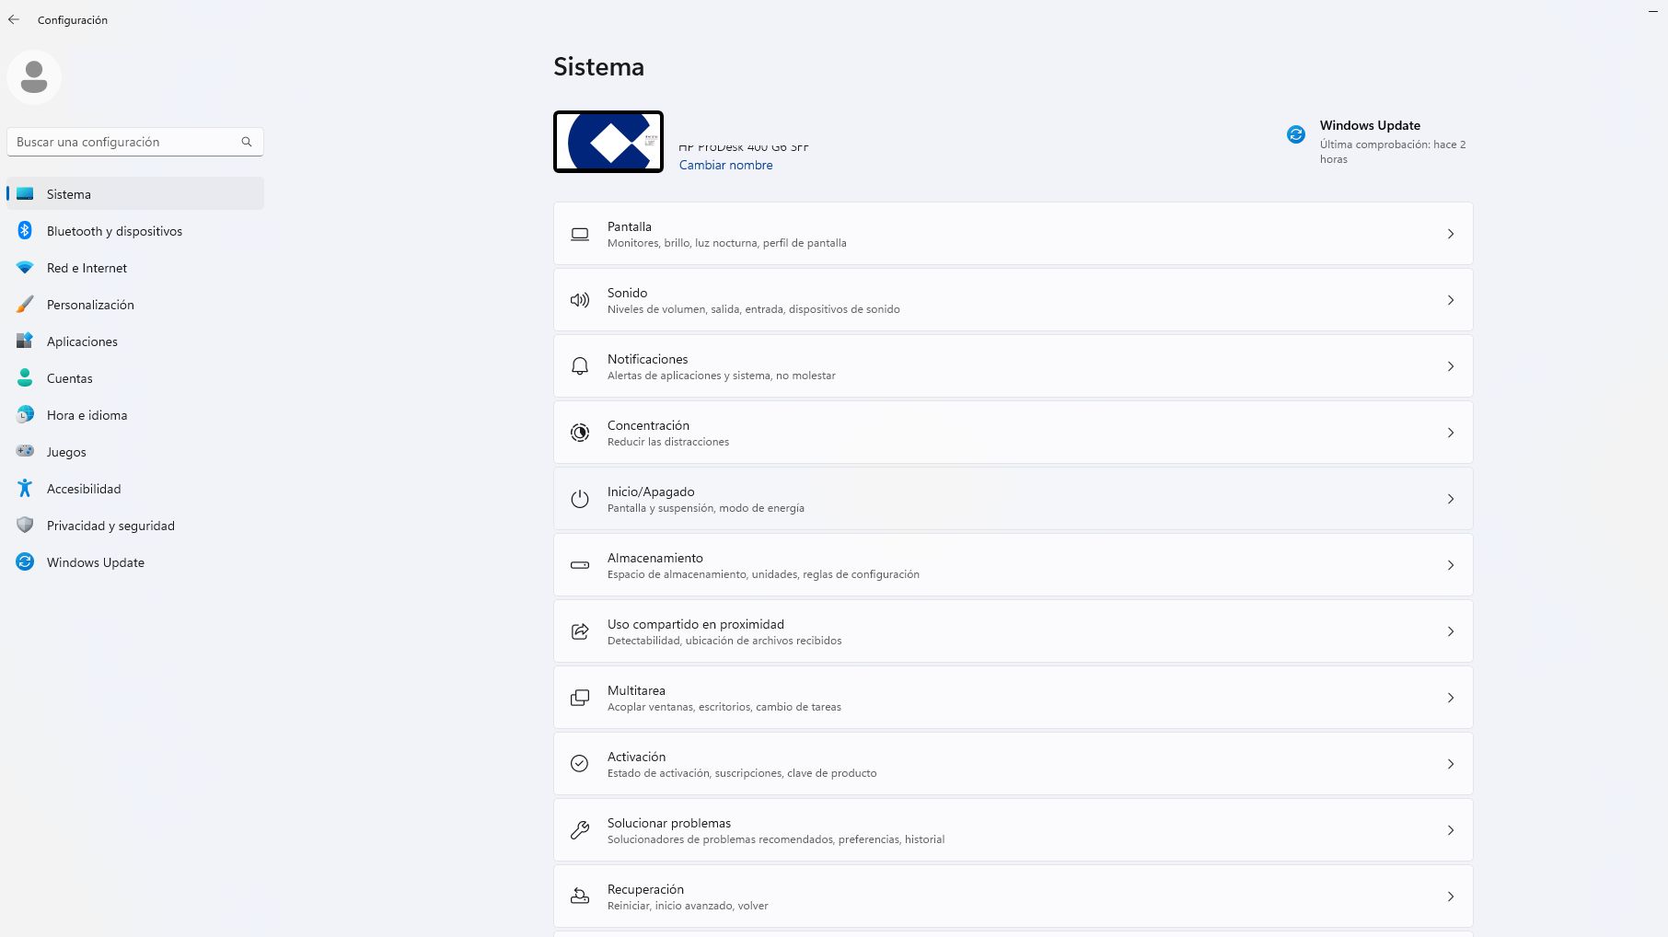Open Juegos settings
This screenshot has width=1668, height=937.
pos(65,452)
